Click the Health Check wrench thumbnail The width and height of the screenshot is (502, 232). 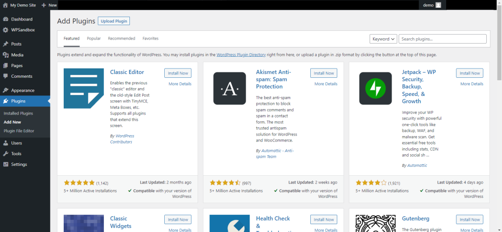coord(229,223)
